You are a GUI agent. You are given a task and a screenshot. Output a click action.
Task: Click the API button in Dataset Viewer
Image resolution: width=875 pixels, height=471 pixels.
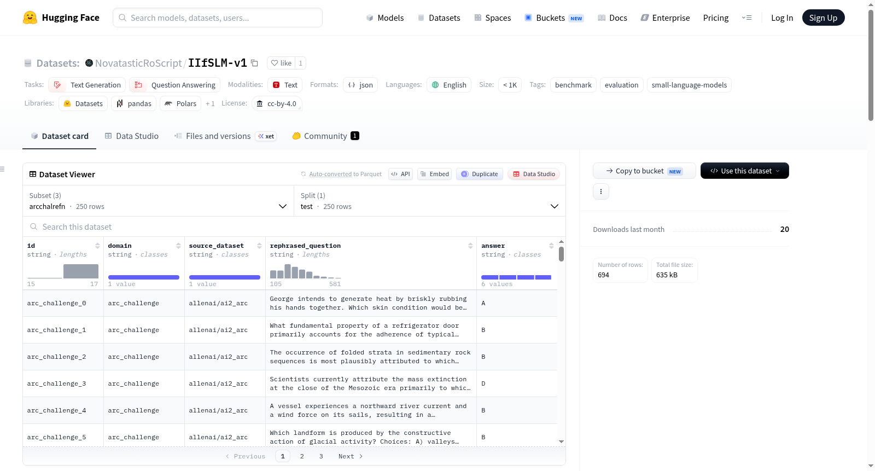[400, 174]
